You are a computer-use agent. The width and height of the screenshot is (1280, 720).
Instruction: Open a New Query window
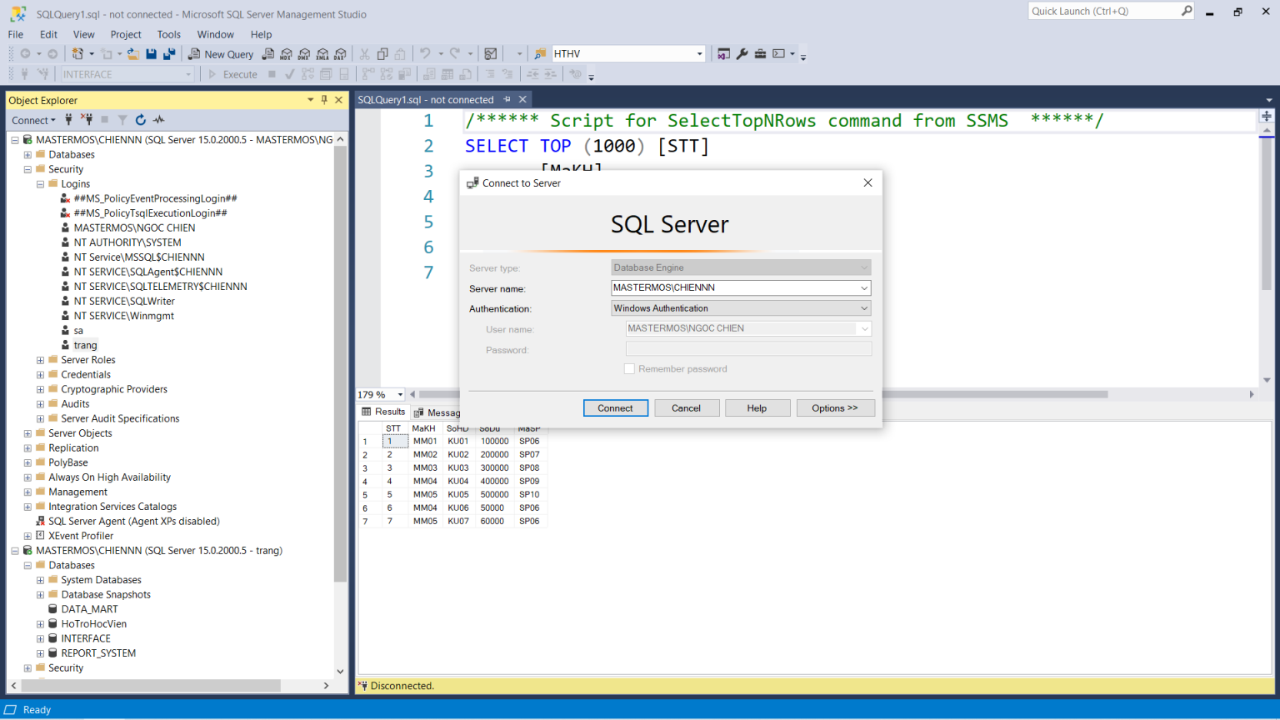(221, 53)
